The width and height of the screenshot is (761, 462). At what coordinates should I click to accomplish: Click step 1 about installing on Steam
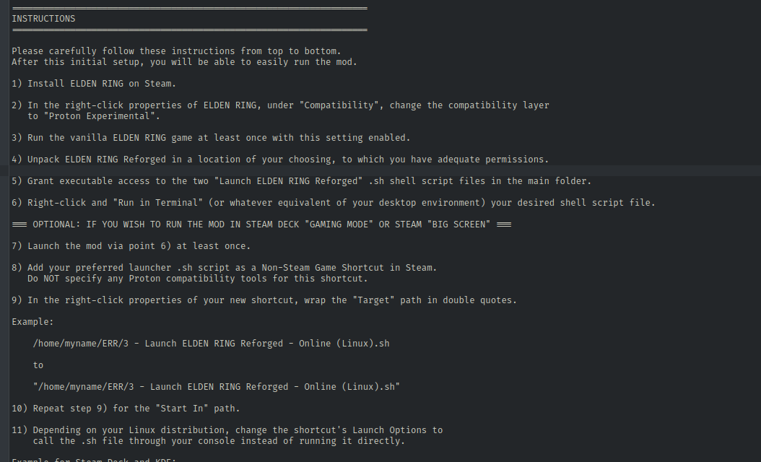94,84
